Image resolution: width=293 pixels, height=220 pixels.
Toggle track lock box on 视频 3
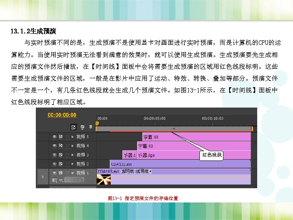[67, 155]
